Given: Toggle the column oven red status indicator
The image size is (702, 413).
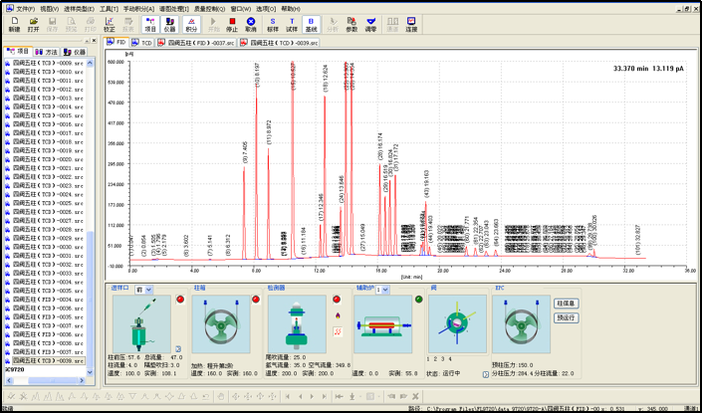Looking at the screenshot, I should click(256, 300).
